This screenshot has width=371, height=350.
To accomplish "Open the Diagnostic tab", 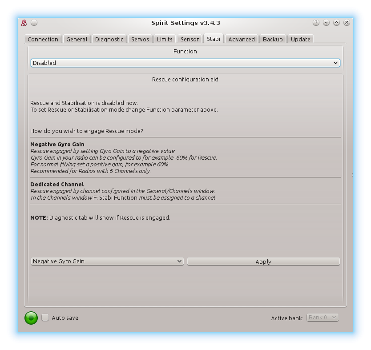I will click(x=109, y=39).
